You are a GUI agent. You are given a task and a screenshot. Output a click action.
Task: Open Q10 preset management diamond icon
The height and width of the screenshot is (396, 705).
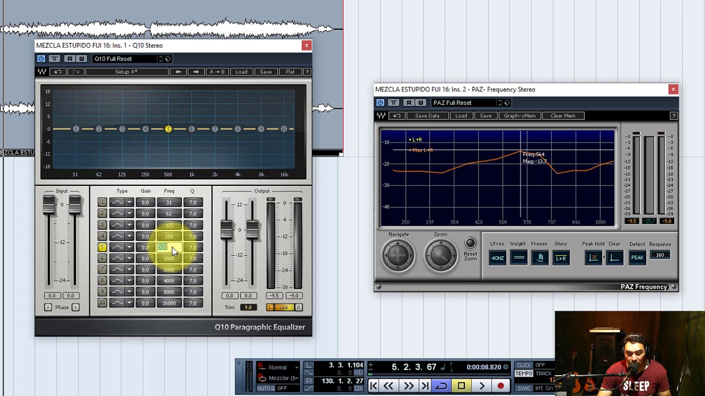coord(168,59)
